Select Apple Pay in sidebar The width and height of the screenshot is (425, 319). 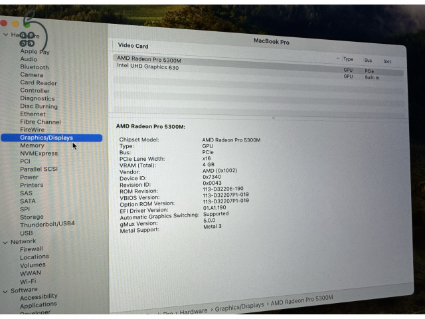35,51
